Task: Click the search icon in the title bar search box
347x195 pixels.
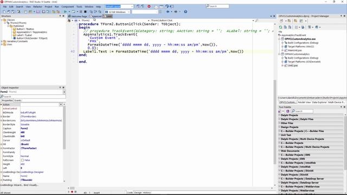Action: (x=208, y=6)
